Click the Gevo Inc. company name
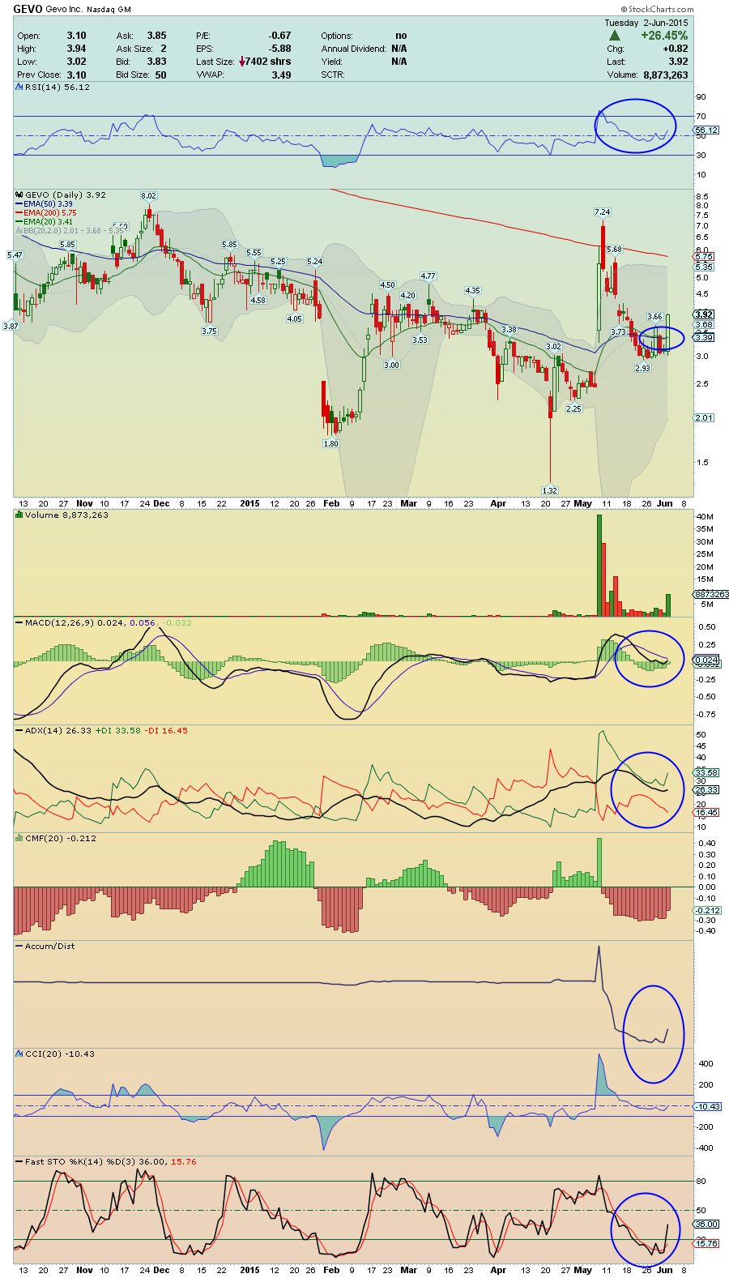 pyautogui.click(x=65, y=10)
